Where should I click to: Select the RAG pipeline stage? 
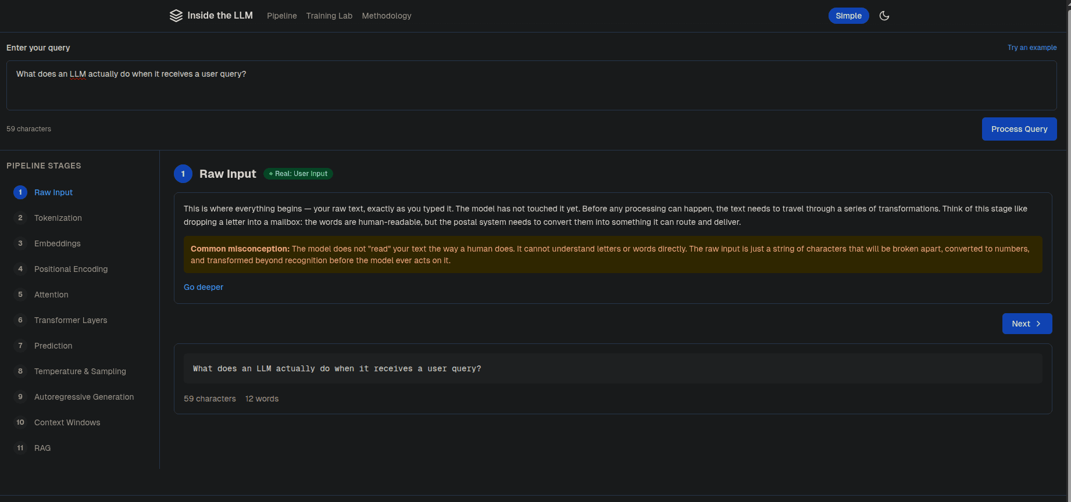pos(80,448)
